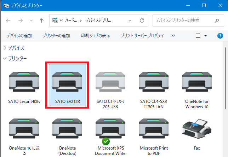Click プリンターの追加 in the toolbar

click(x=56, y=36)
